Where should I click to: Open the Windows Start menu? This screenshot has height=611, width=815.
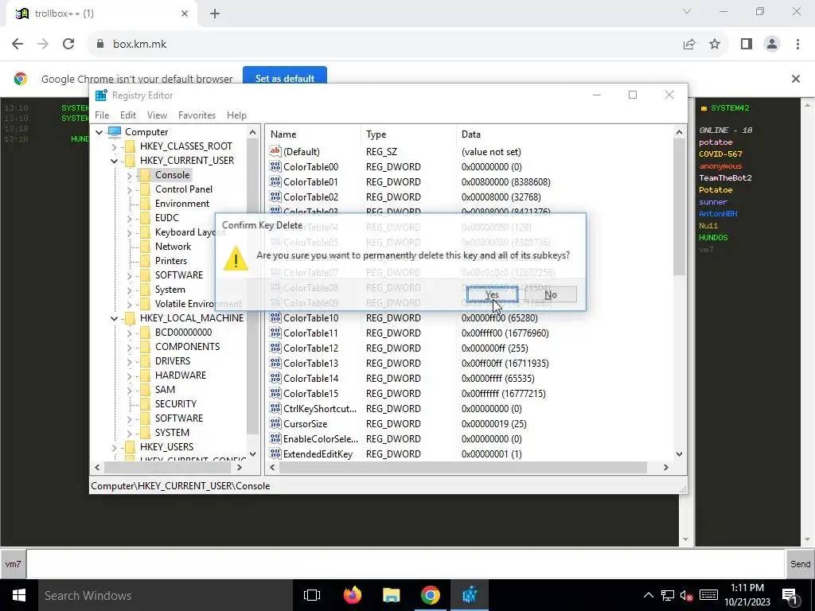coord(19,595)
